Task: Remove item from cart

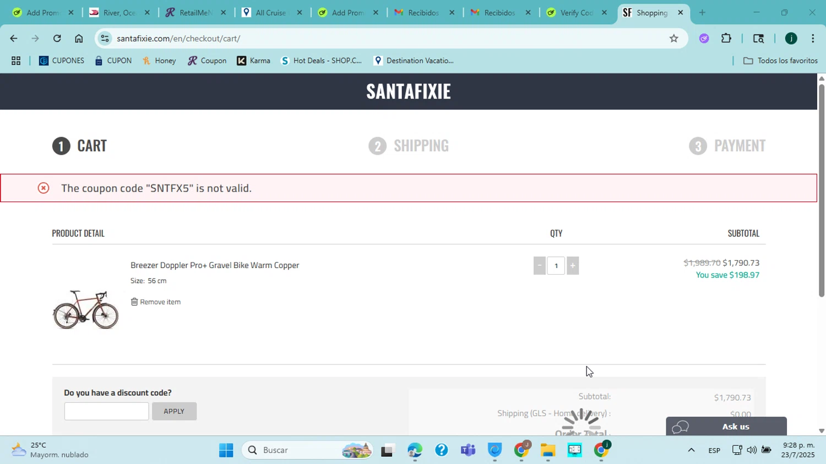Action: pyautogui.click(x=156, y=302)
